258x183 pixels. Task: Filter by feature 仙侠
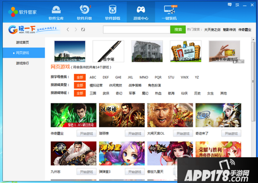point(184,94)
